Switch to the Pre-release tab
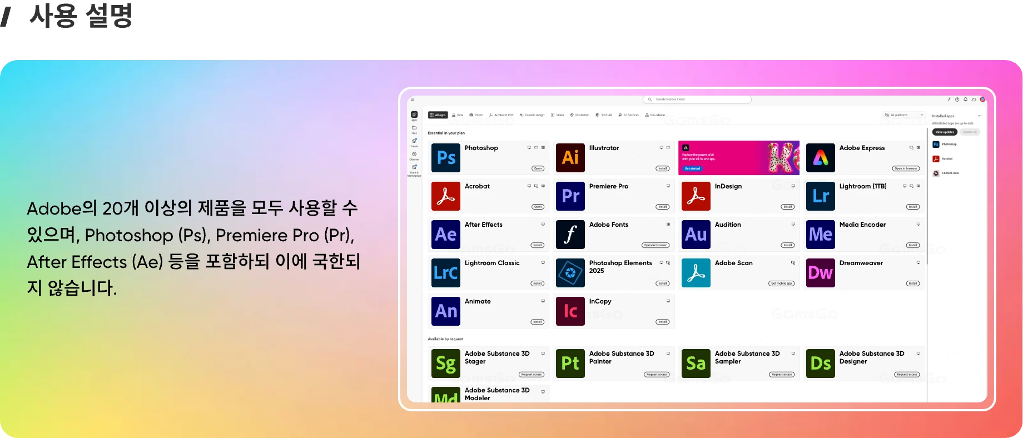The image size is (1023, 438). coord(655,115)
